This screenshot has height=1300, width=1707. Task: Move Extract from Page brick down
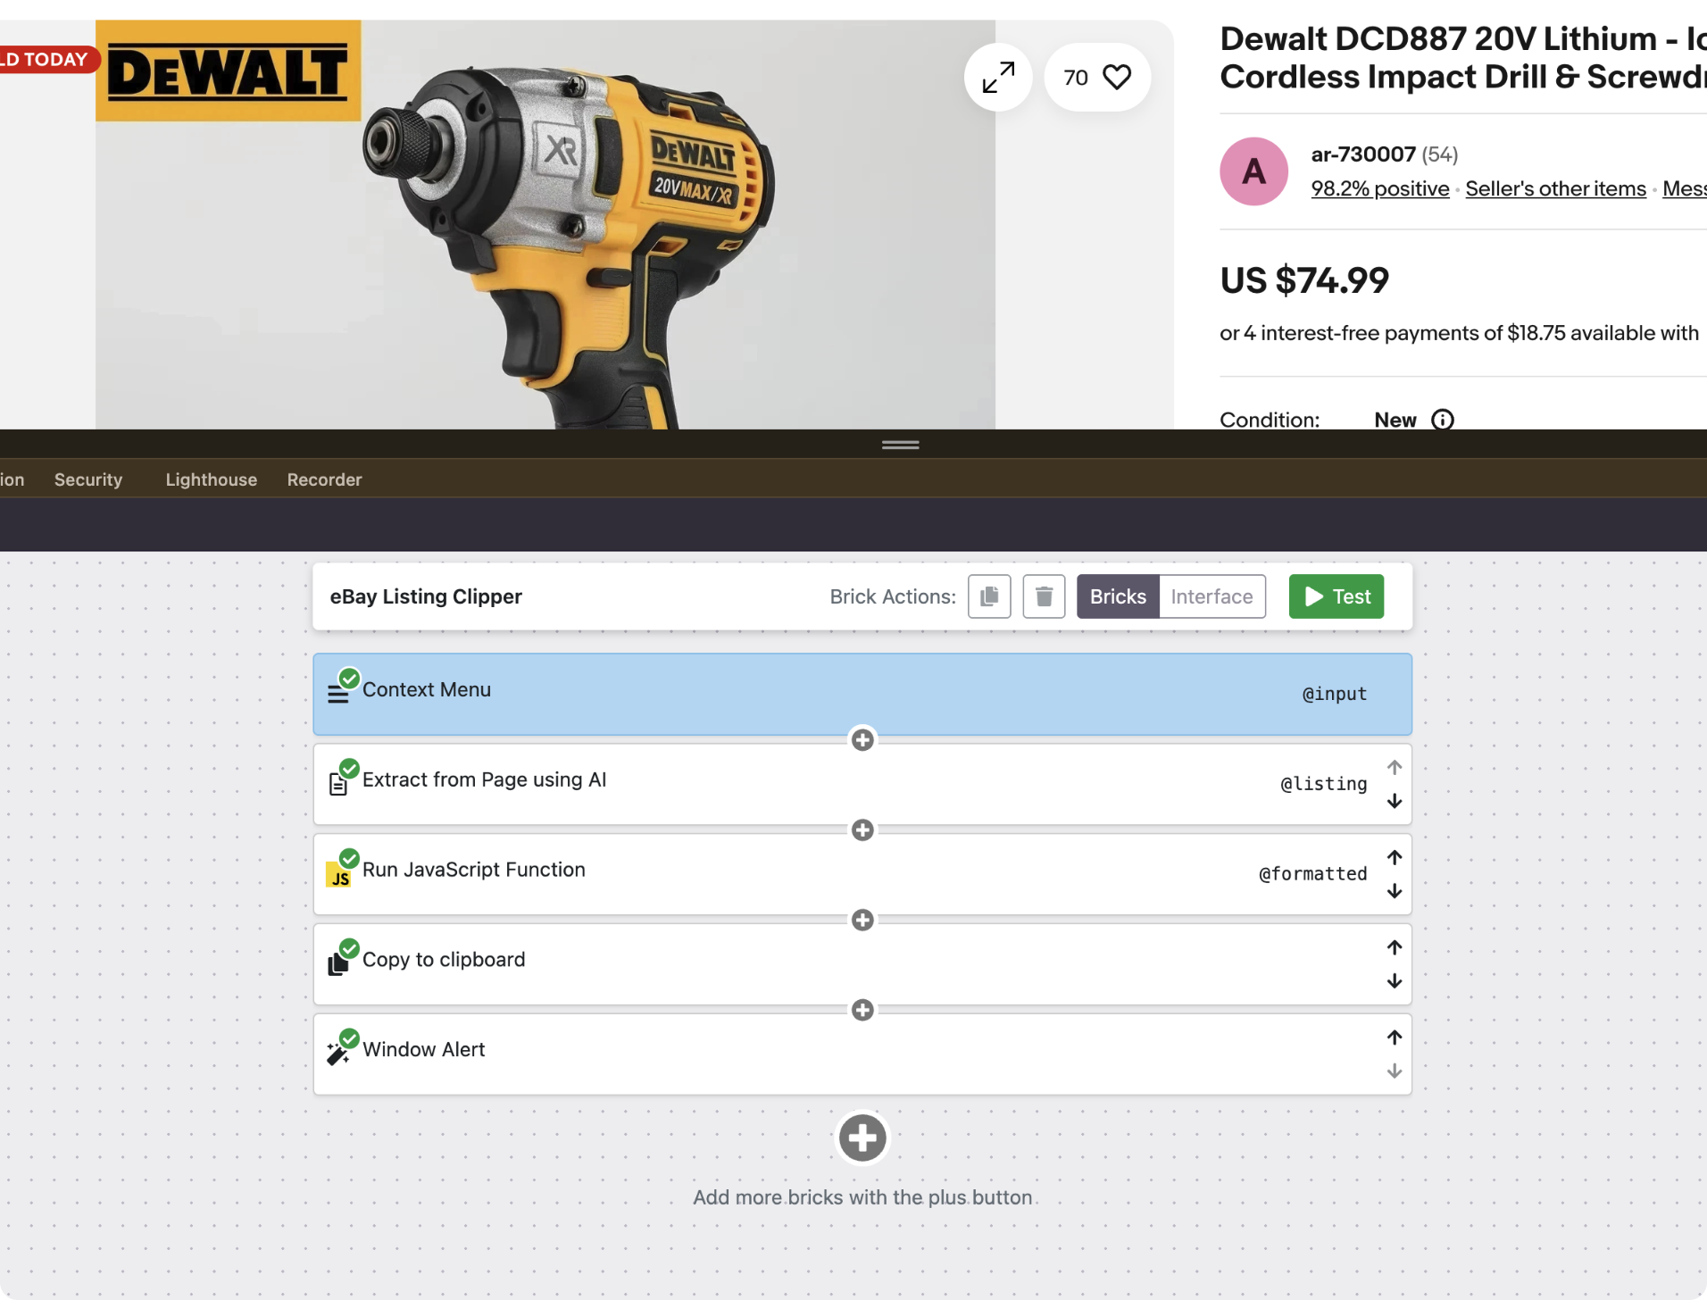[1395, 802]
